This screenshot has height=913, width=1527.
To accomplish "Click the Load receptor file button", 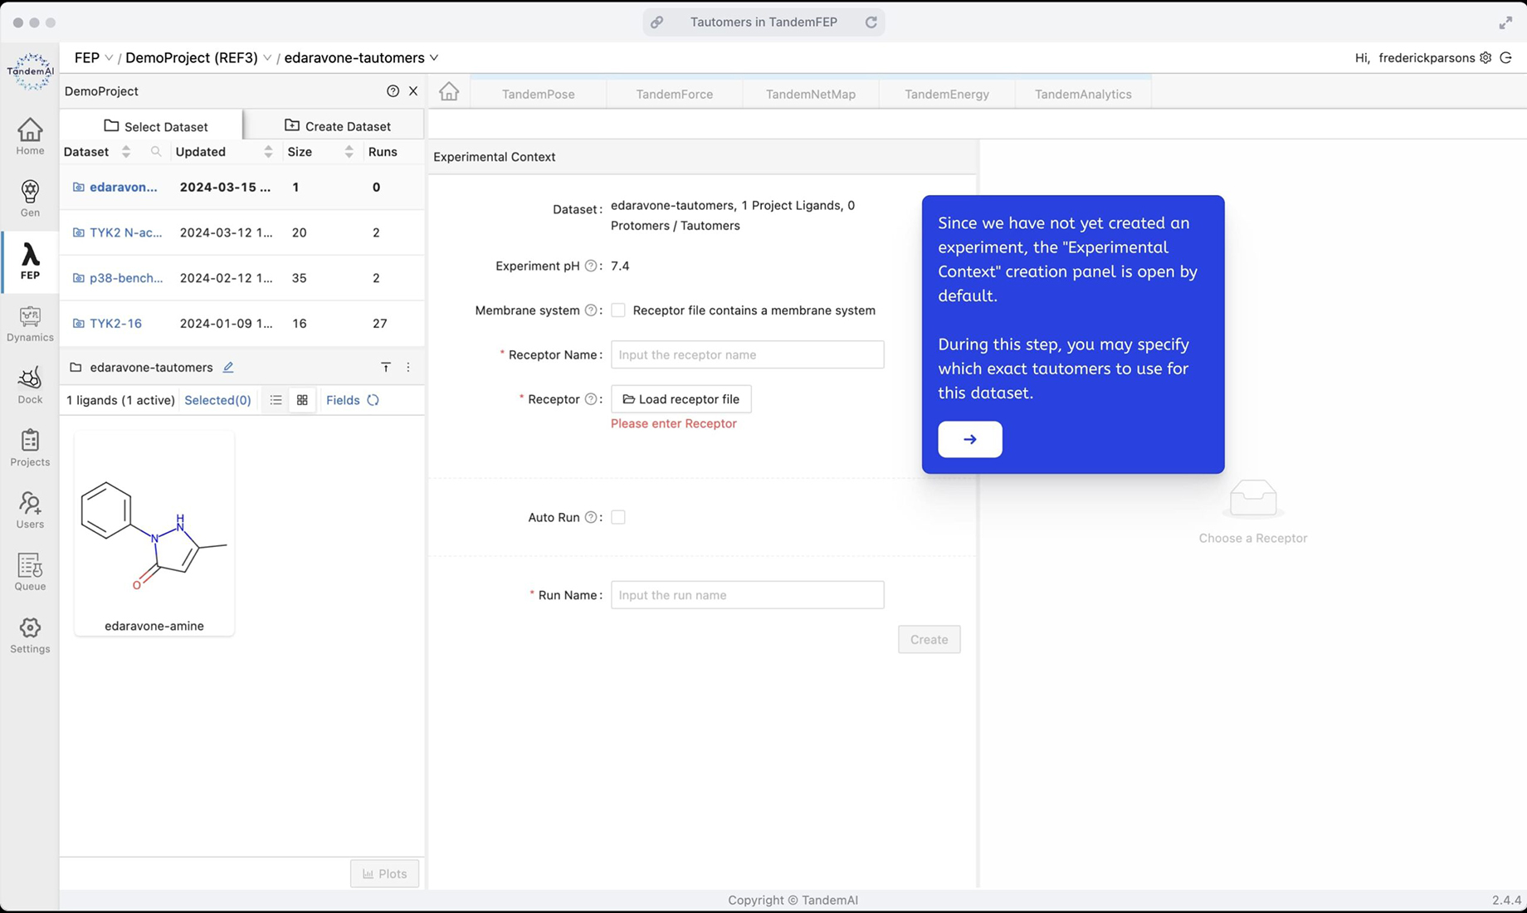I will 681,399.
